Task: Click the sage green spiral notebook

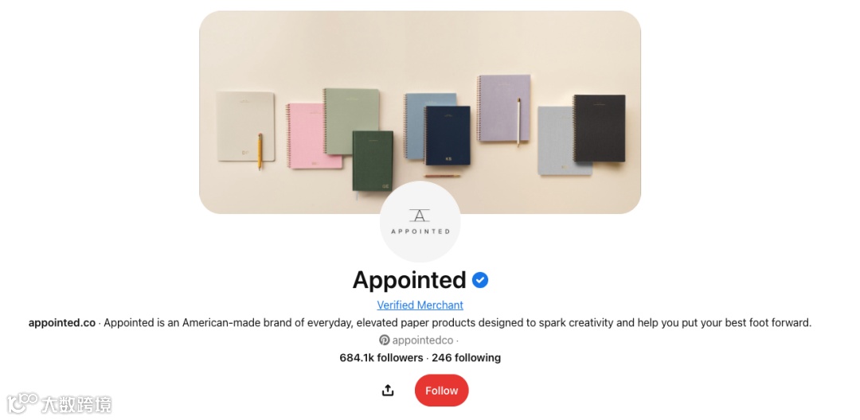Action: click(350, 120)
